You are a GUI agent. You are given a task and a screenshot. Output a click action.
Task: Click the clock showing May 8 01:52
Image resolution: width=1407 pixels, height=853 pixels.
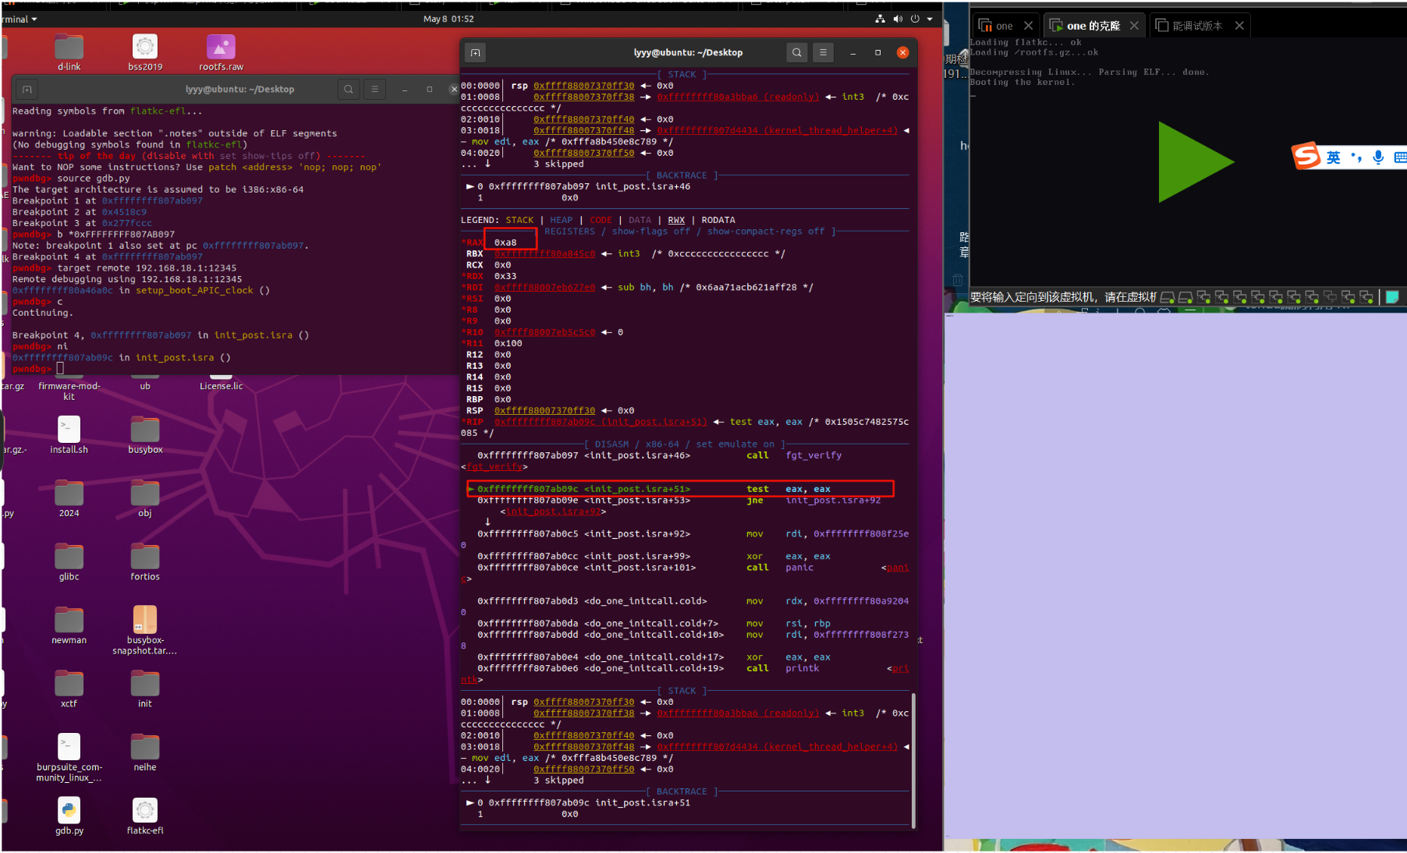(x=448, y=19)
